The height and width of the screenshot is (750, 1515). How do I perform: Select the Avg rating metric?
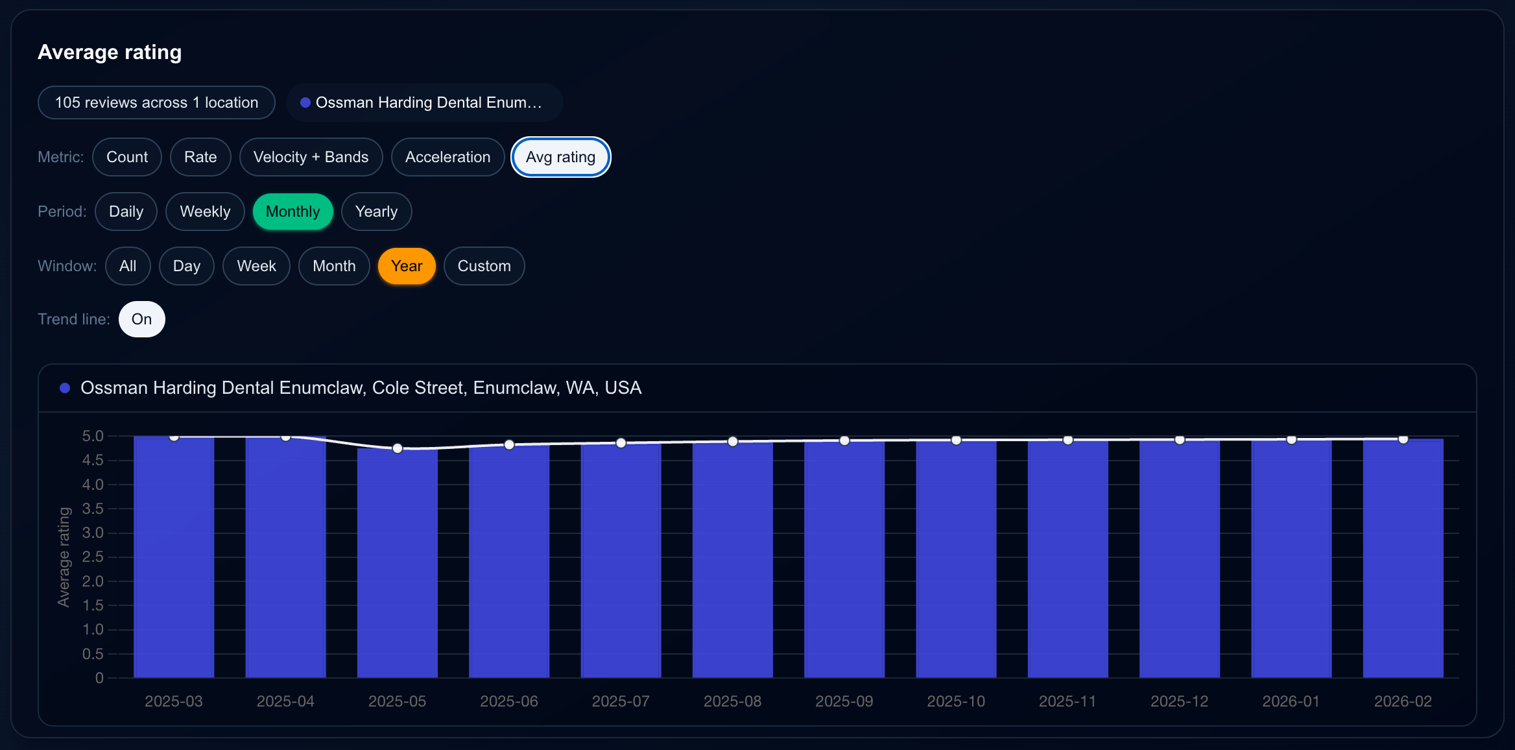point(560,157)
